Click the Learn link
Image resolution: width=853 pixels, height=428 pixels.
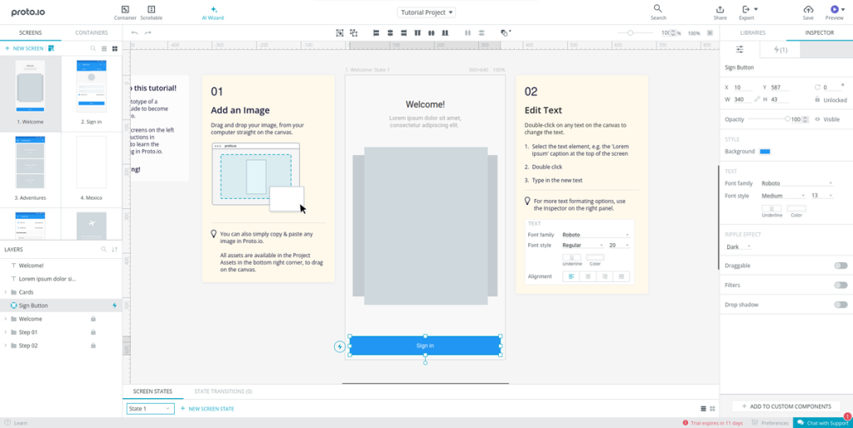pos(16,422)
